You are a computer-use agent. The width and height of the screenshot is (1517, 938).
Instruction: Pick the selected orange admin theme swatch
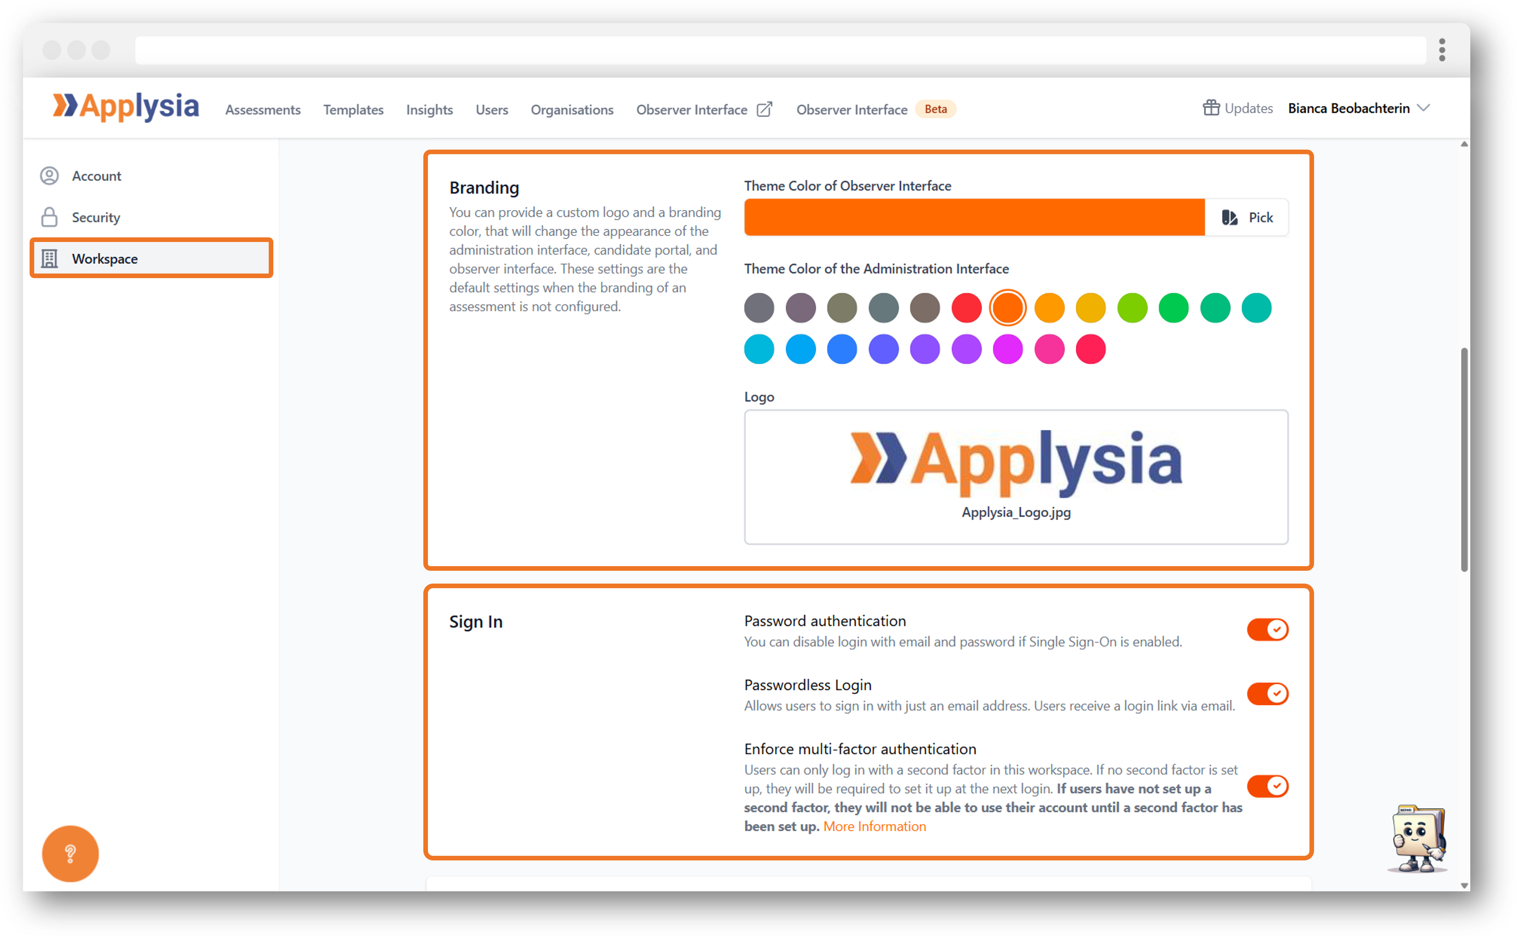[1007, 308]
